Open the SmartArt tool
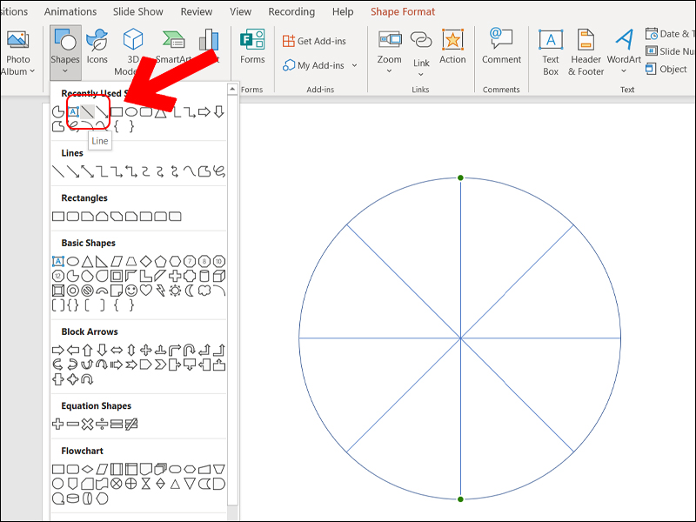The height and width of the screenshot is (522, 696). pos(173,46)
